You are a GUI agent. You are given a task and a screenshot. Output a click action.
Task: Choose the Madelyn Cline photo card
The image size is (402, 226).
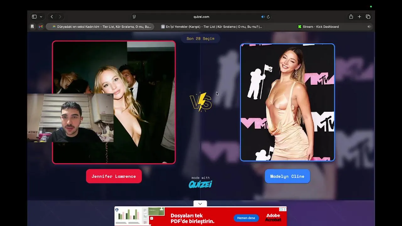(x=287, y=102)
